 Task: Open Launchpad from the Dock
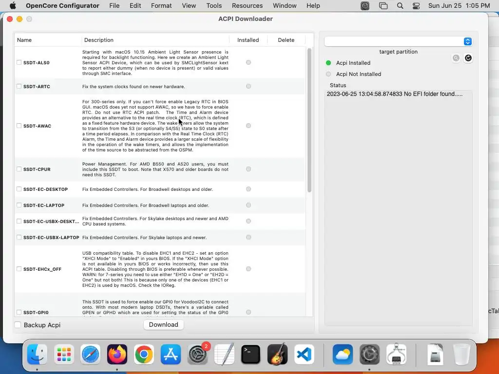tap(64, 355)
